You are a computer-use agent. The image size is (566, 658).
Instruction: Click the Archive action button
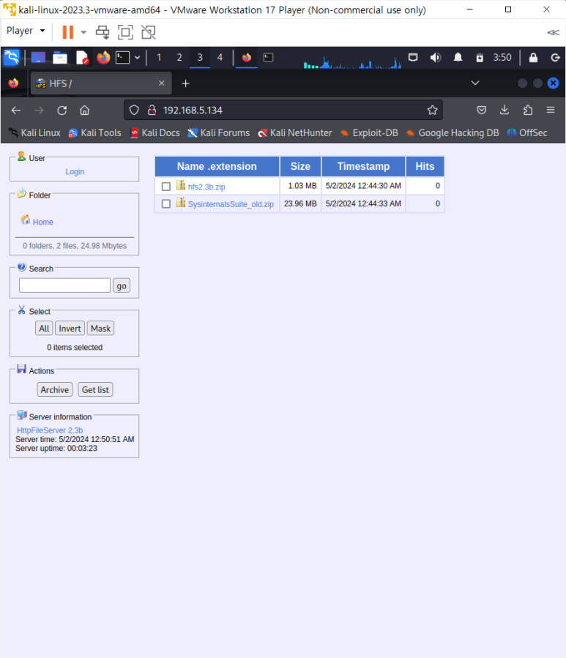(55, 390)
